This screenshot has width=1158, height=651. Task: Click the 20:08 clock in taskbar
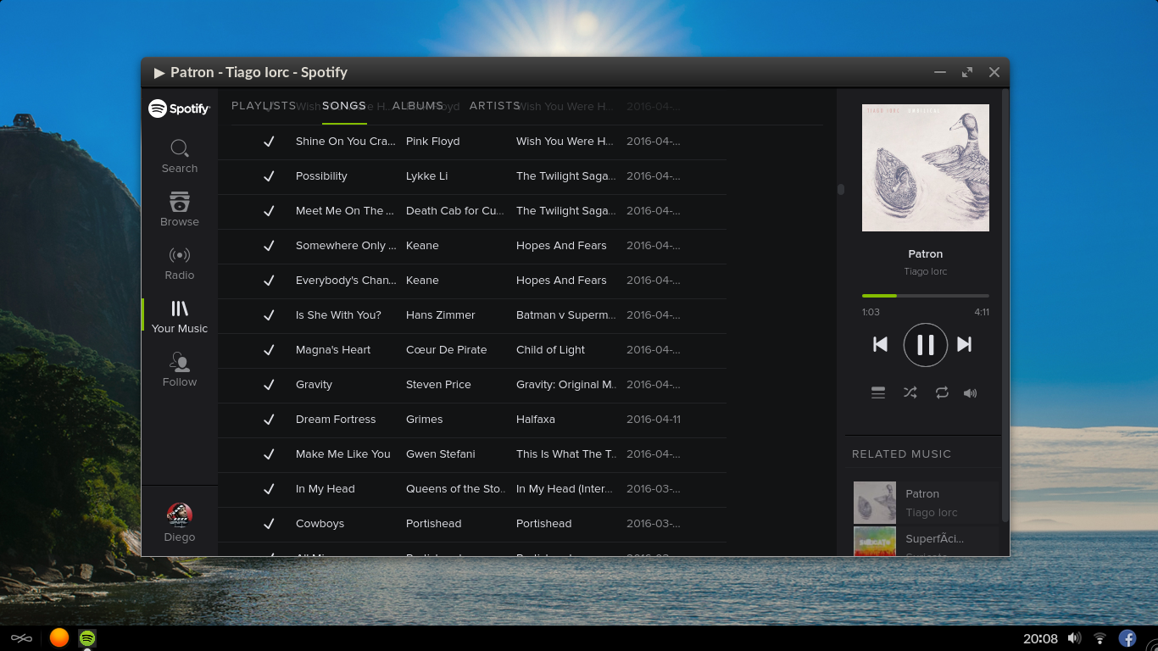[x=1040, y=638]
